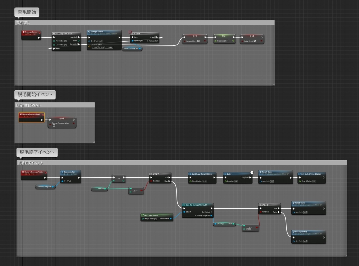Click the Cast Failed output pin
Image resolution: width=359 pixels, height=266 pixels.
point(212,212)
